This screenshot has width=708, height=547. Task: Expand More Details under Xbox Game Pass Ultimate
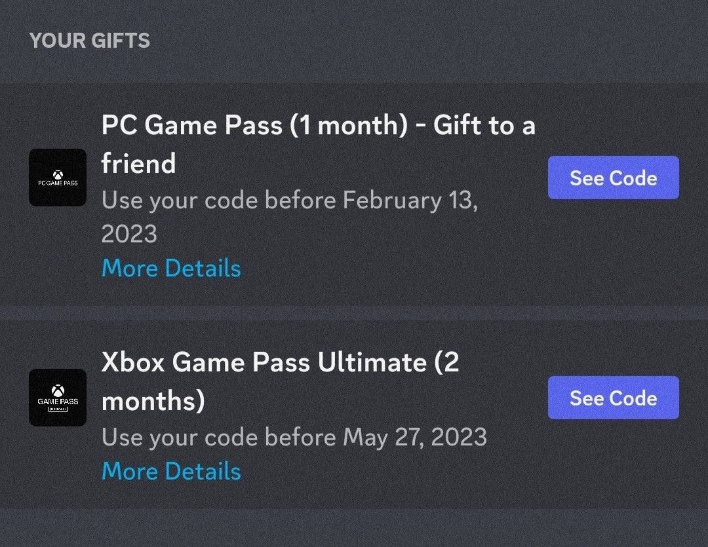(x=171, y=471)
